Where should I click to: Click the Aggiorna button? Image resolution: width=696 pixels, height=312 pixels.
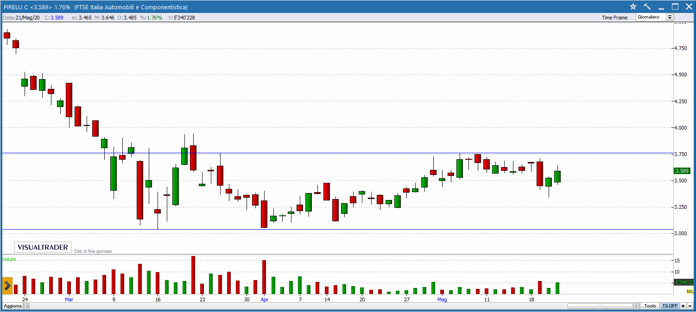[x=13, y=306]
